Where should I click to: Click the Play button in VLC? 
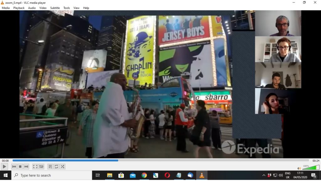tap(4, 167)
